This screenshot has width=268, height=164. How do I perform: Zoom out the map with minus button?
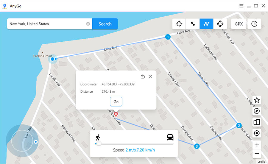pos(257,154)
